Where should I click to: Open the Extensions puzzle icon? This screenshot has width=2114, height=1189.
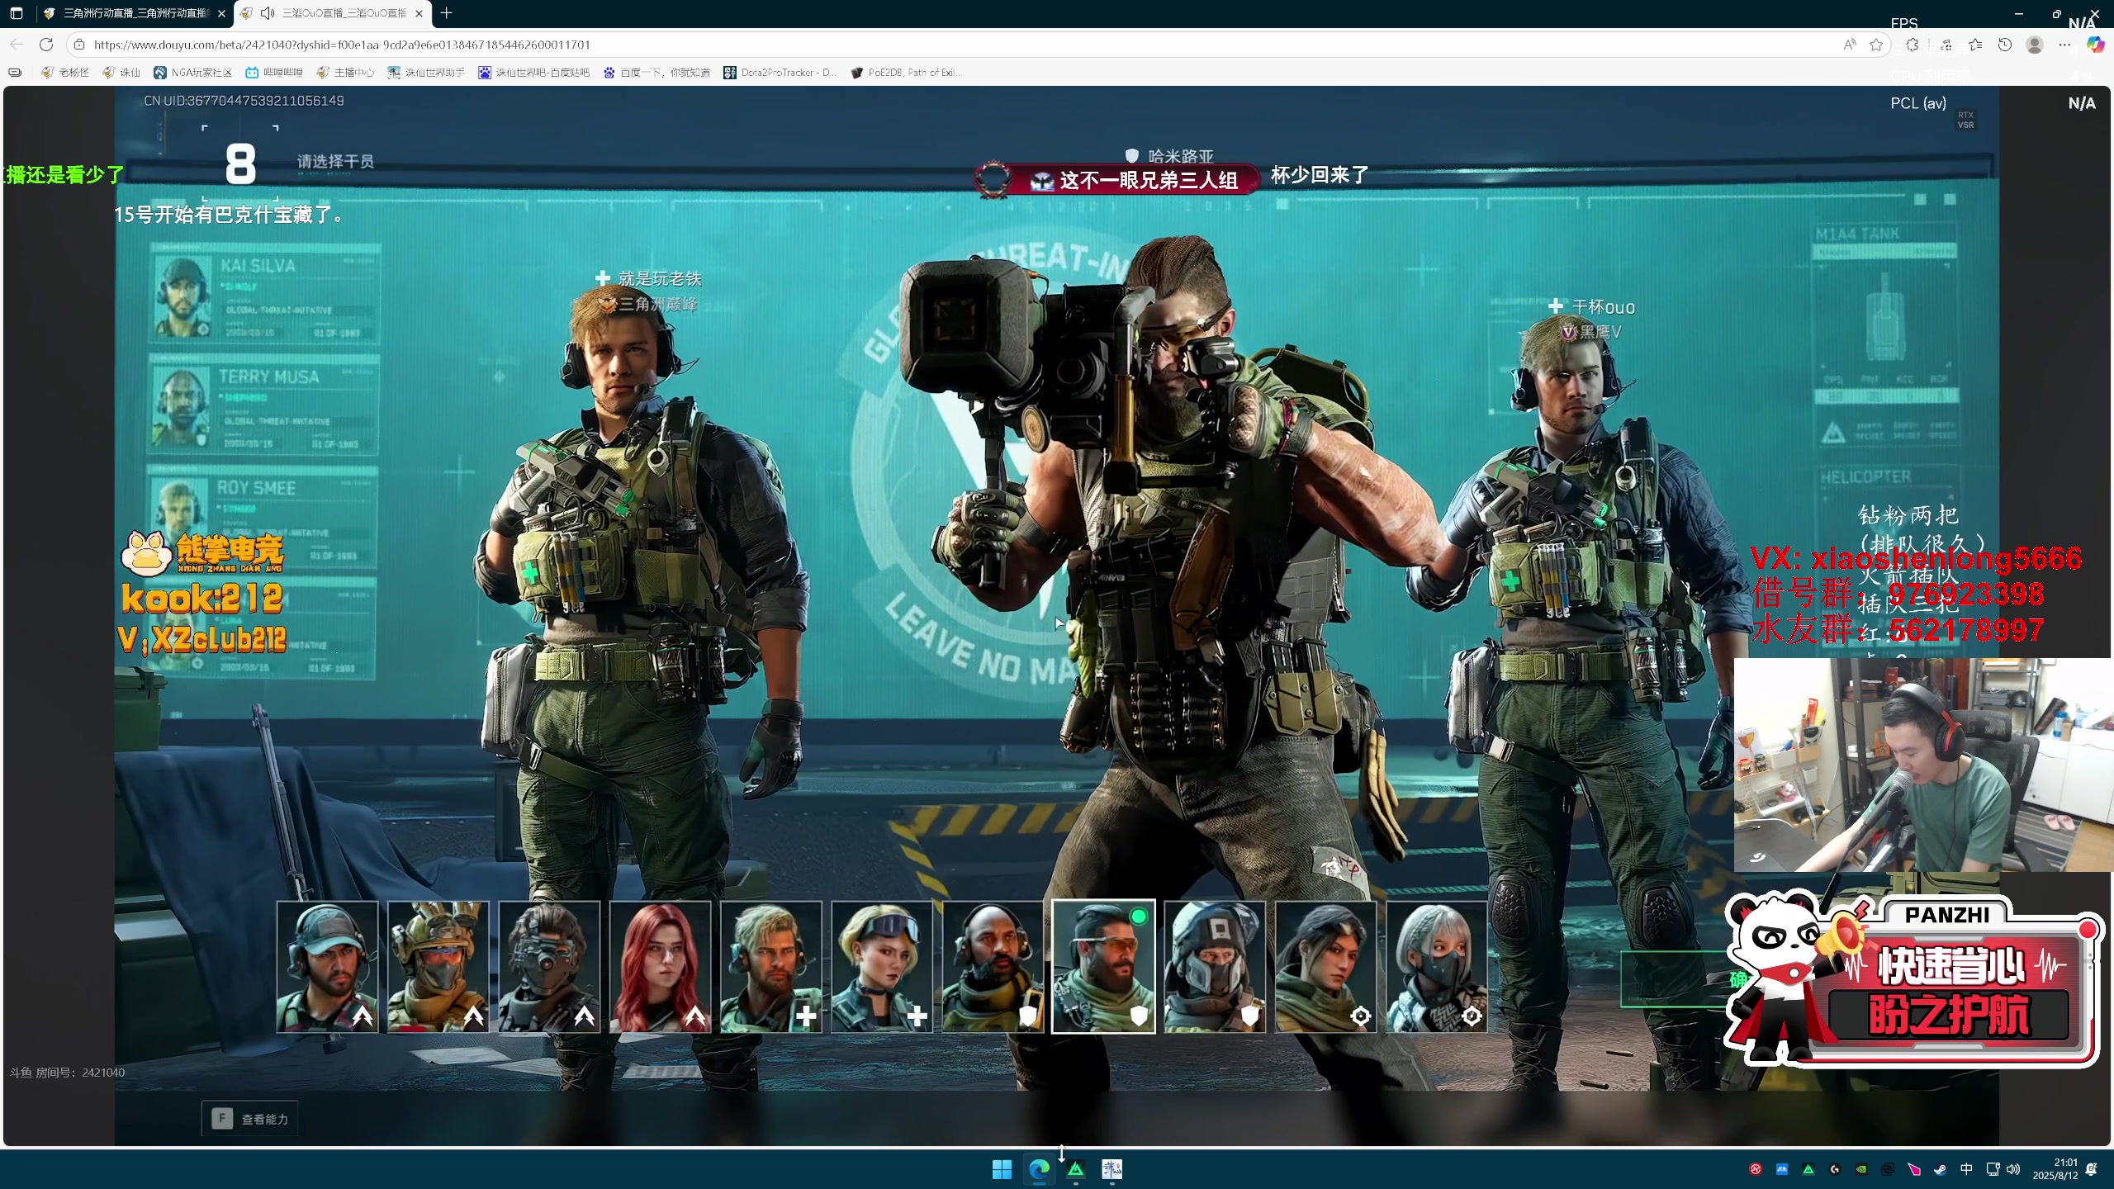[x=1913, y=45]
